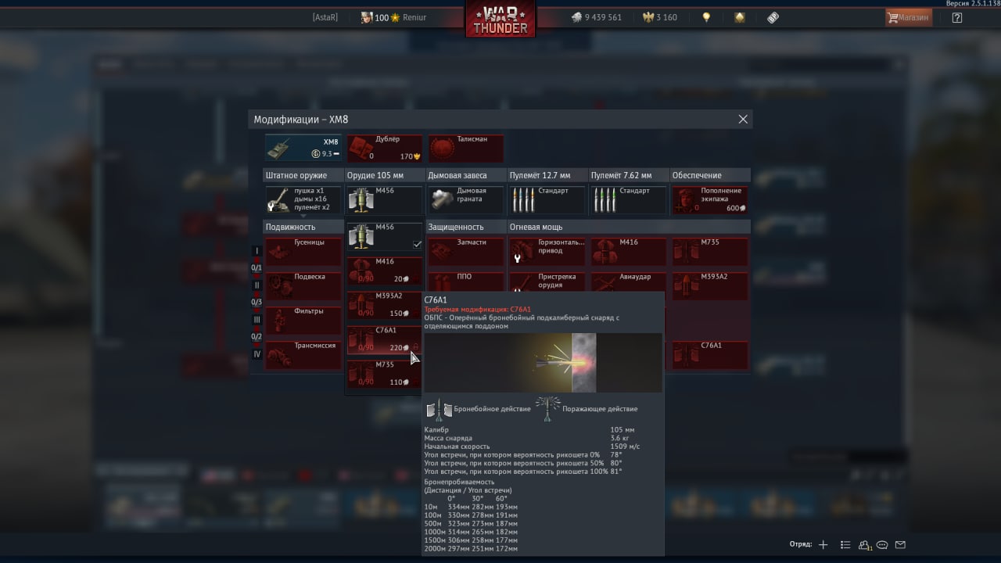Select the Подвеска modification

[x=303, y=286]
